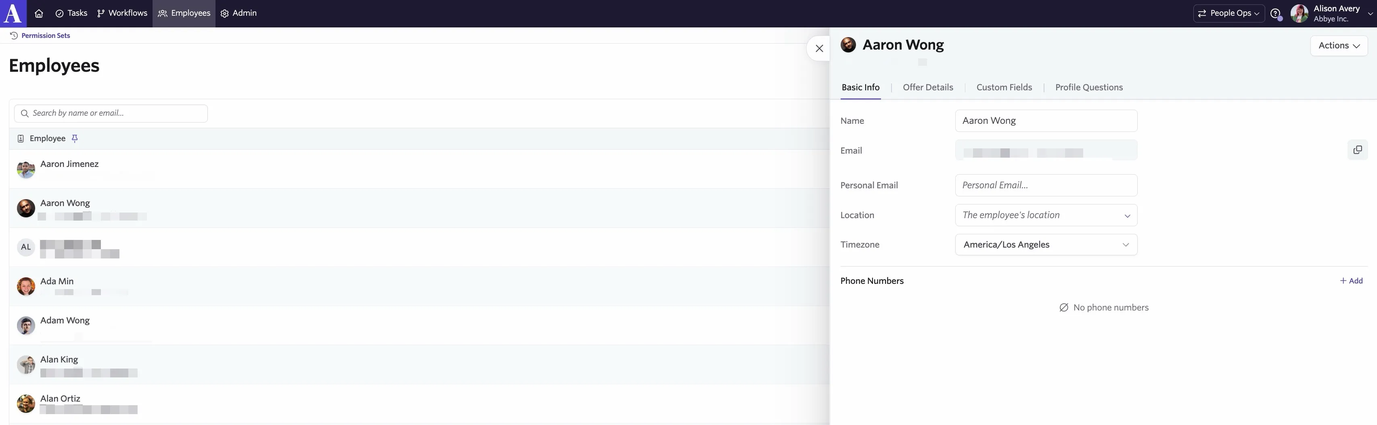The height and width of the screenshot is (425, 1377).
Task: Open Permission Sets recent link
Action: 46,36
